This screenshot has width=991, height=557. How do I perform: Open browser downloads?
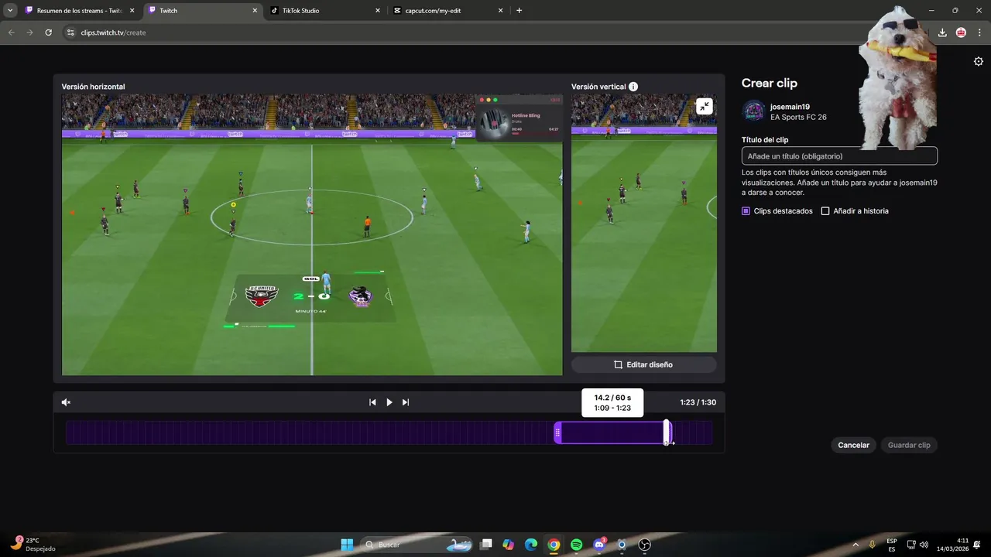942,32
